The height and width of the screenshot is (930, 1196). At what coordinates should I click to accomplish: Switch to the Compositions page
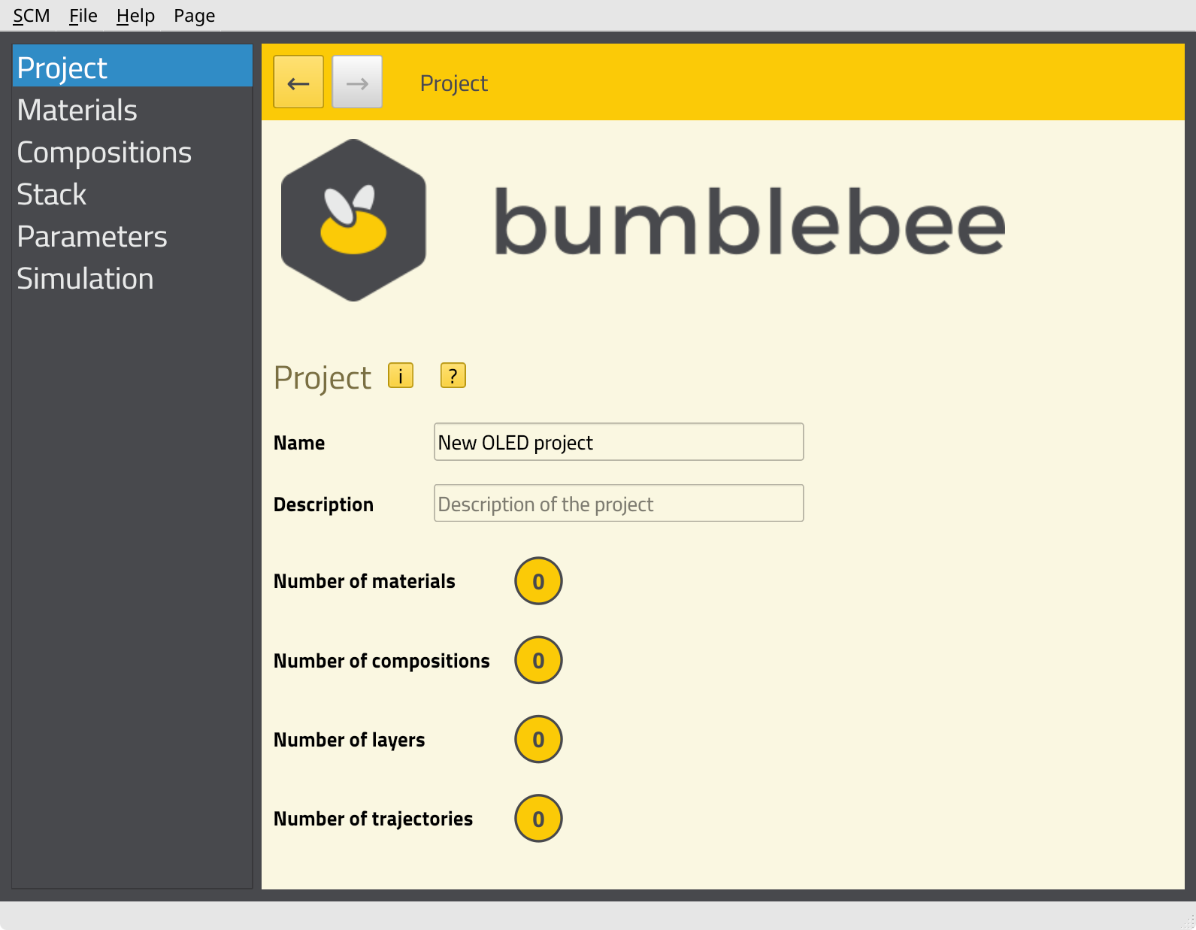point(104,152)
